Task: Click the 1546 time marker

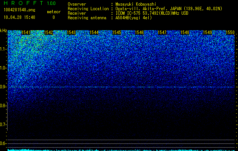Action: [140, 32]
